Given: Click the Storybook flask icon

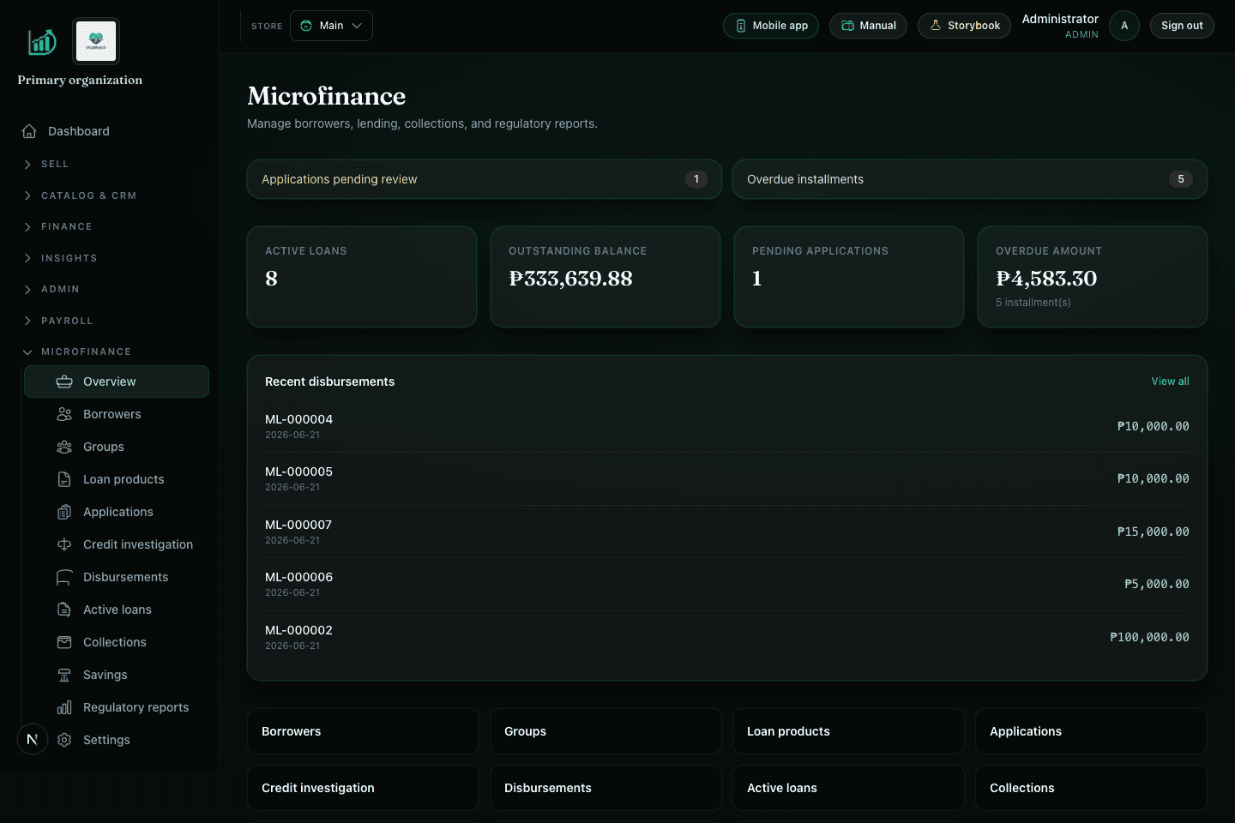Looking at the screenshot, I should click(936, 26).
